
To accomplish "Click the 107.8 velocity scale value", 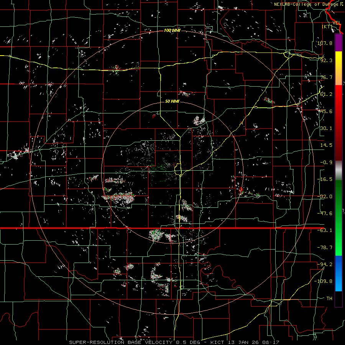I will [325, 43].
